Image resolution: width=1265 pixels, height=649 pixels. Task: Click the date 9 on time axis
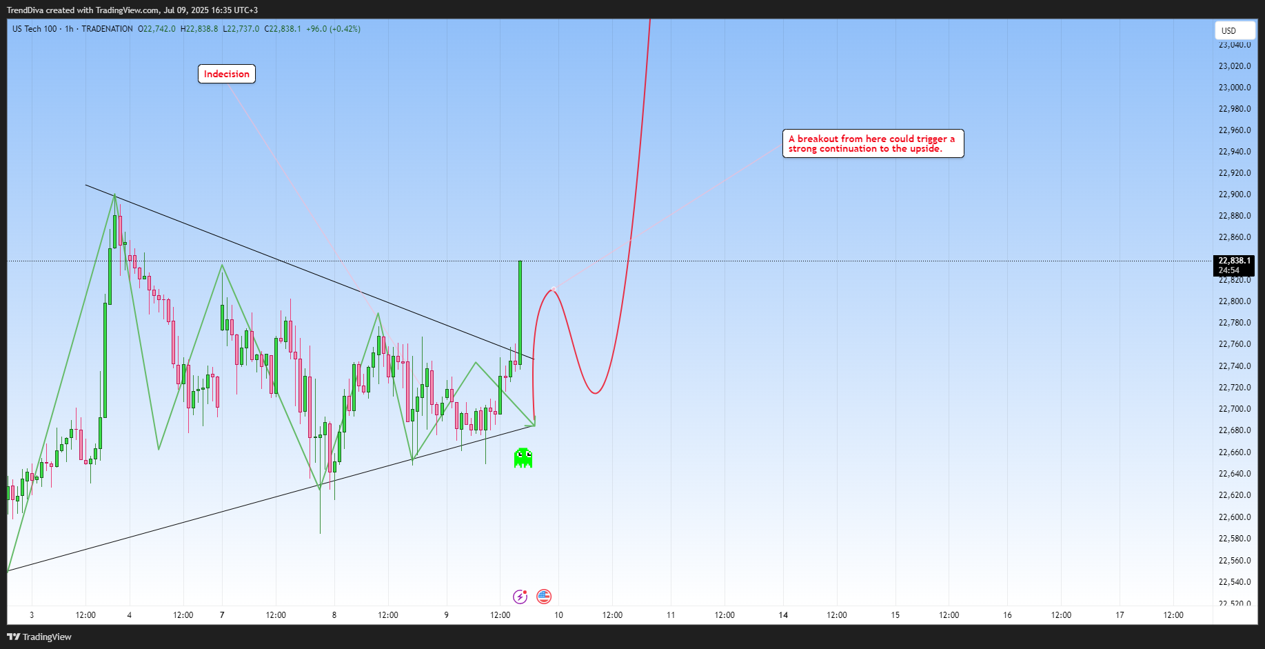coord(446,615)
